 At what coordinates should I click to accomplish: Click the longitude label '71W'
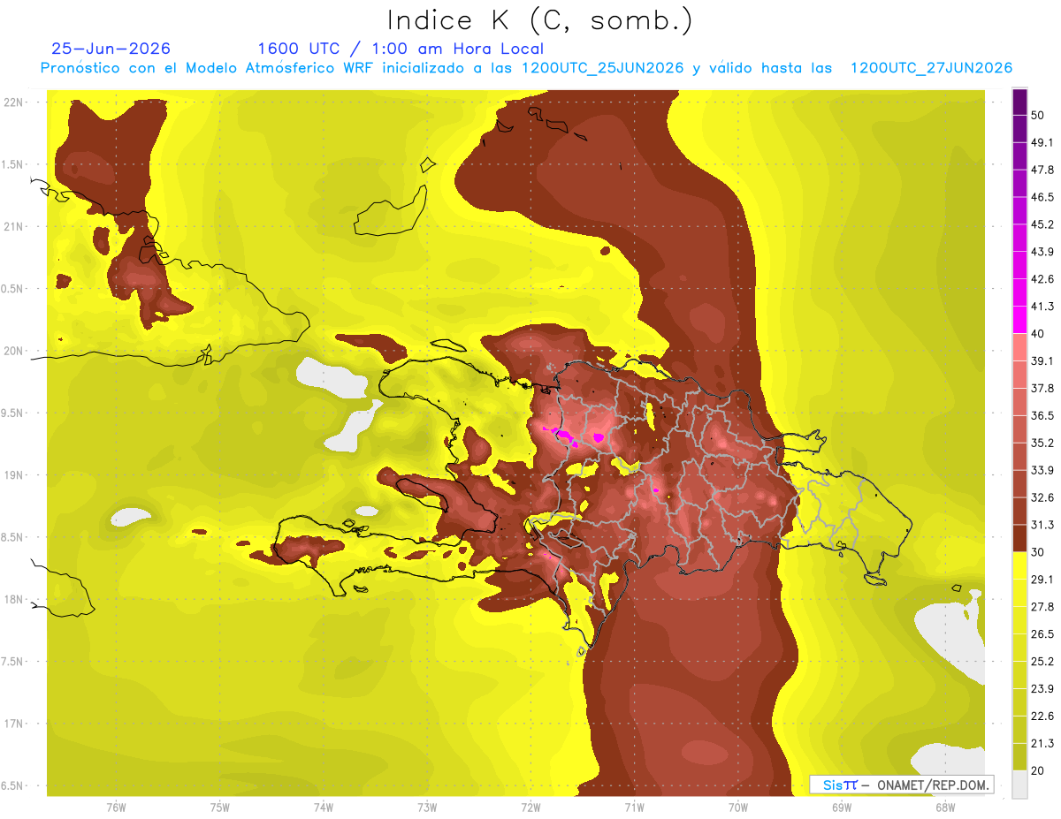(634, 807)
